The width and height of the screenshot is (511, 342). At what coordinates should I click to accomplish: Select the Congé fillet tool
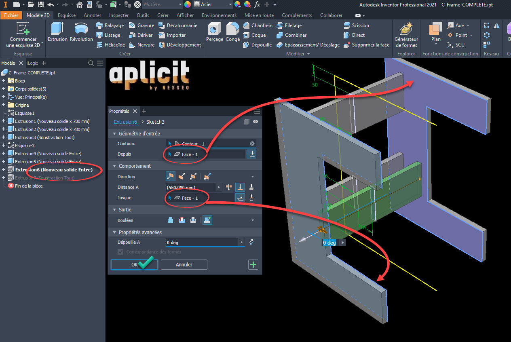point(233,32)
